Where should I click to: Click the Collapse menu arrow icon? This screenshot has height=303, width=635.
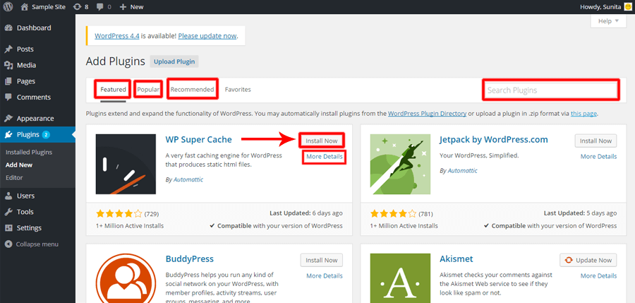(x=8, y=244)
